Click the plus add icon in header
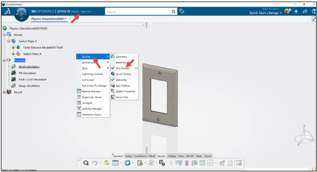This screenshot has height=172, width=317. [296, 11]
